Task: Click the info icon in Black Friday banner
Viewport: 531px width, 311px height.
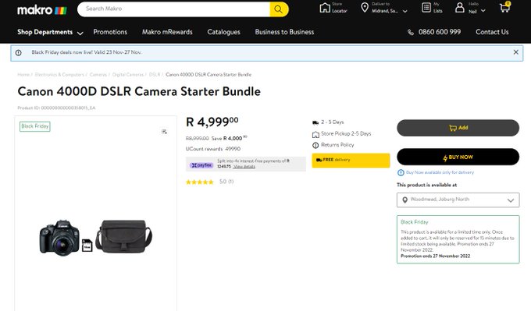Action: [18, 53]
